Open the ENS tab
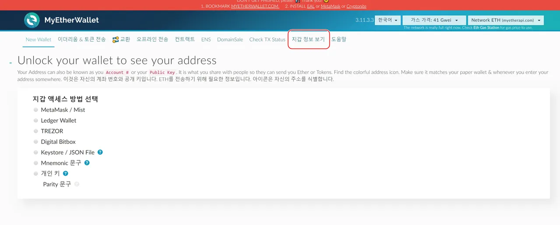560x225 pixels. [x=206, y=39]
